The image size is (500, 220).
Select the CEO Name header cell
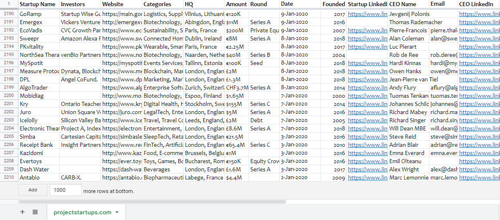[408, 4]
